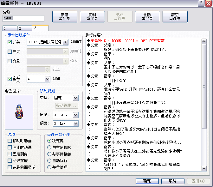
Task: Enable 在最前面显示 option
Action: (10, 167)
